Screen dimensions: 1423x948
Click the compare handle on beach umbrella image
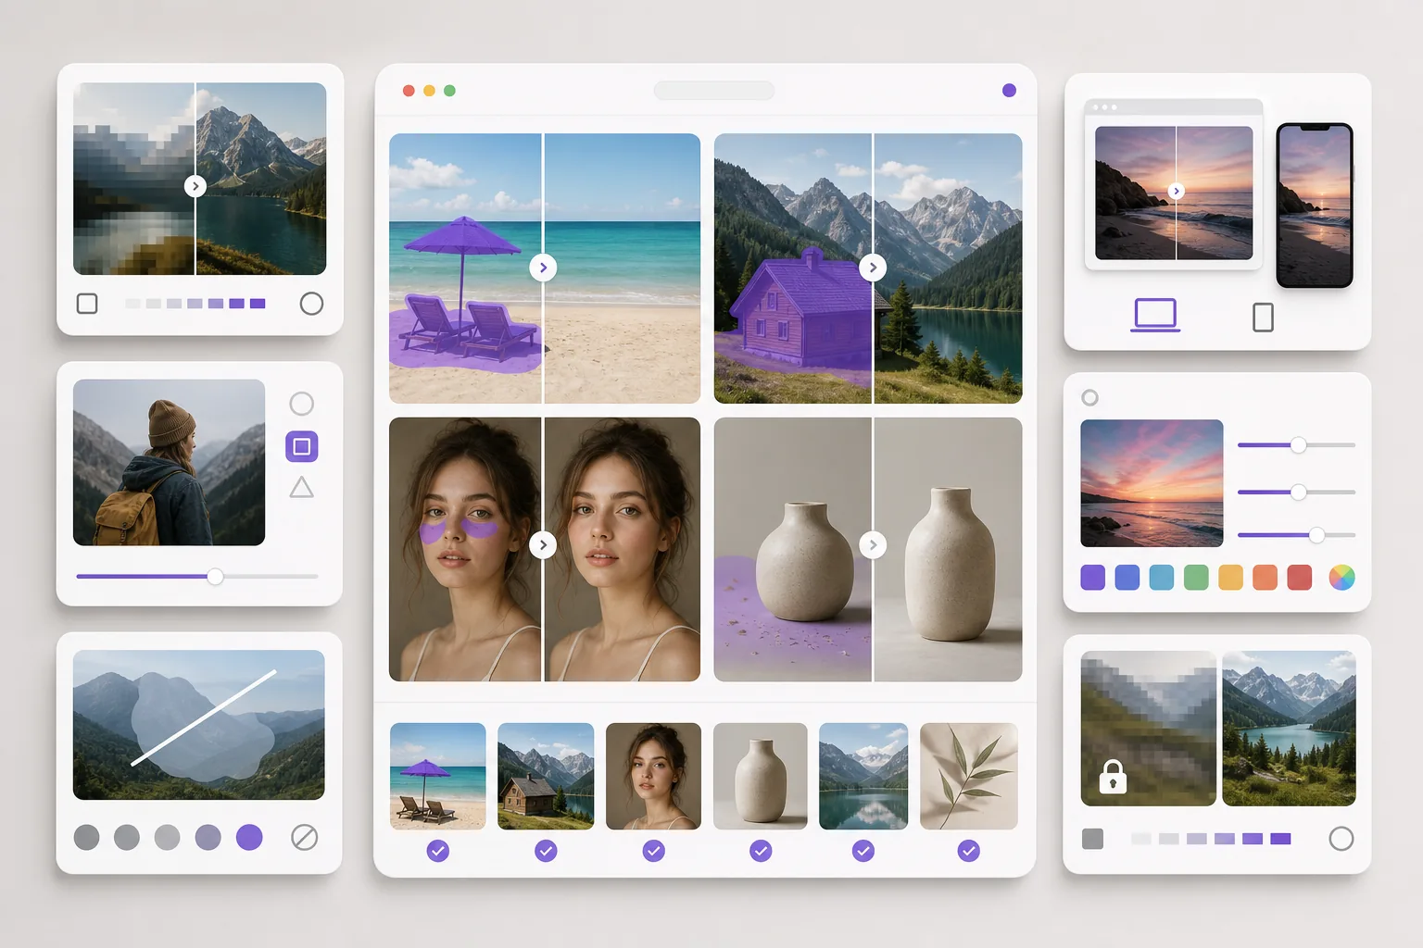click(x=543, y=268)
